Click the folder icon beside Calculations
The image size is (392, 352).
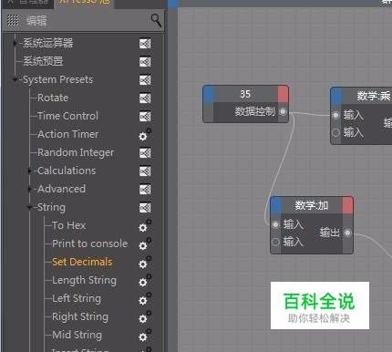tap(145, 171)
